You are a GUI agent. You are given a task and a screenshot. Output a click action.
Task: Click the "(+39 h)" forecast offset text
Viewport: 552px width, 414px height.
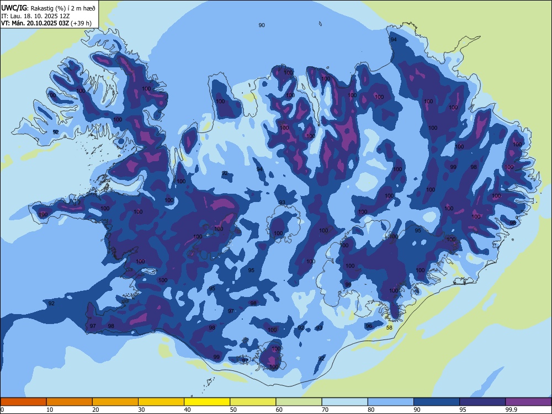coord(81,23)
